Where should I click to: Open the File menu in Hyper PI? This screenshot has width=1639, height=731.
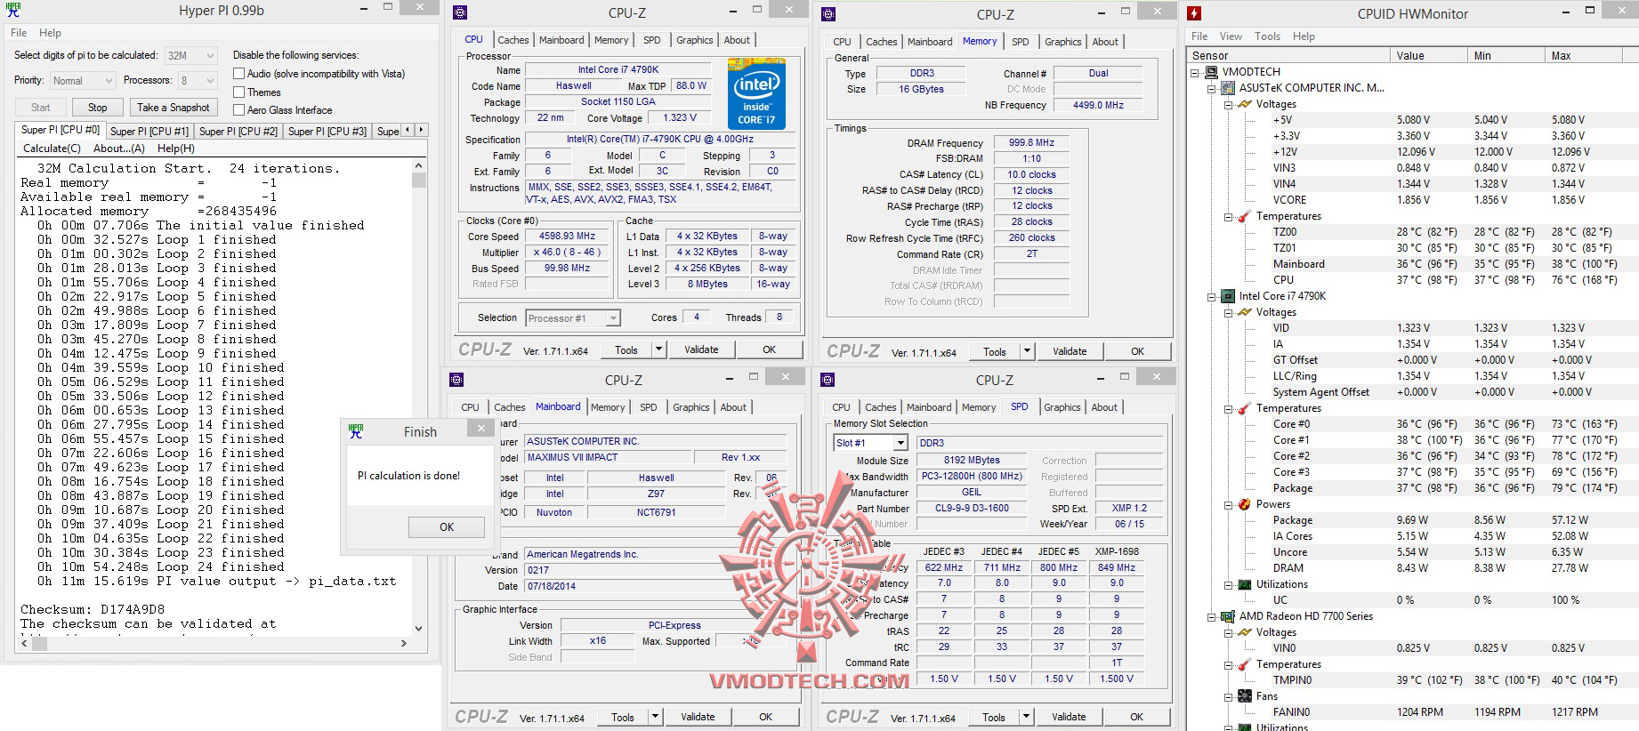click(x=19, y=33)
